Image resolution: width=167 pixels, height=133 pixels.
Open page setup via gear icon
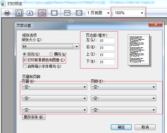pos(42,13)
